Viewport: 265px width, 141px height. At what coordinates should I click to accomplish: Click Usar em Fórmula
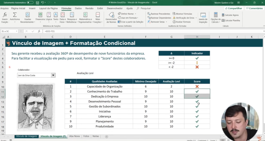[x=128, y=18]
